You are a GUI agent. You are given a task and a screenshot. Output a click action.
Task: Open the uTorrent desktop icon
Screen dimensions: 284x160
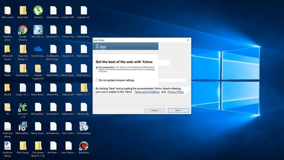38,12
